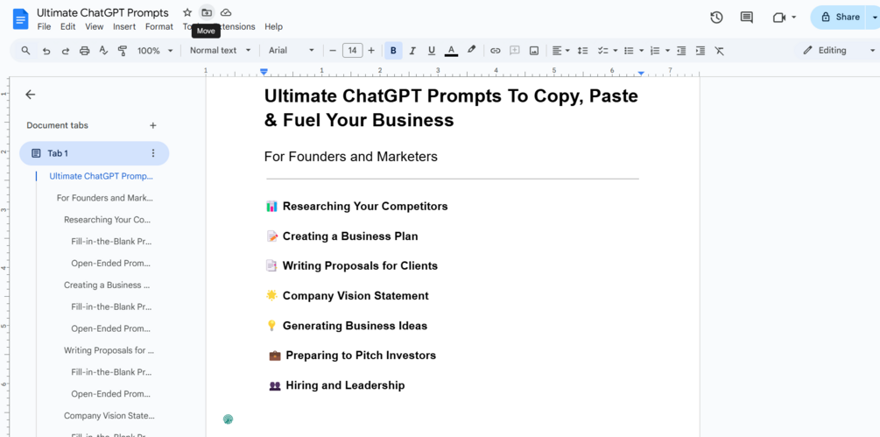This screenshot has height=437, width=880.
Task: Open Tab 1 options menu
Action: point(153,153)
